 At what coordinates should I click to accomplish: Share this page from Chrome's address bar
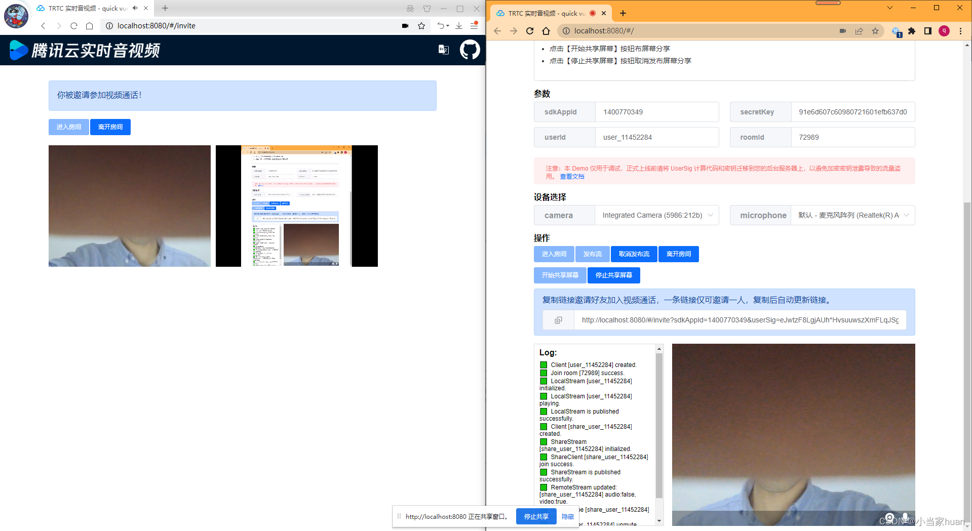click(x=859, y=31)
